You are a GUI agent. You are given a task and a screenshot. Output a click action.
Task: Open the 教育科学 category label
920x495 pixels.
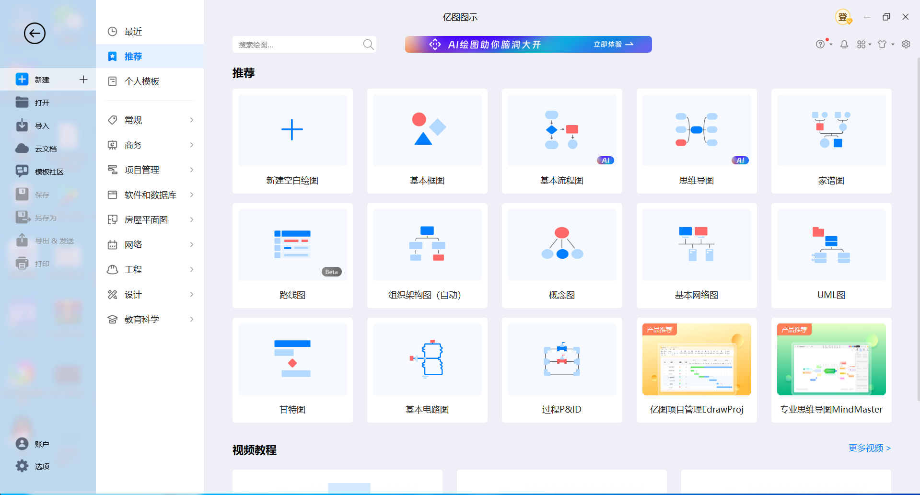[142, 319]
